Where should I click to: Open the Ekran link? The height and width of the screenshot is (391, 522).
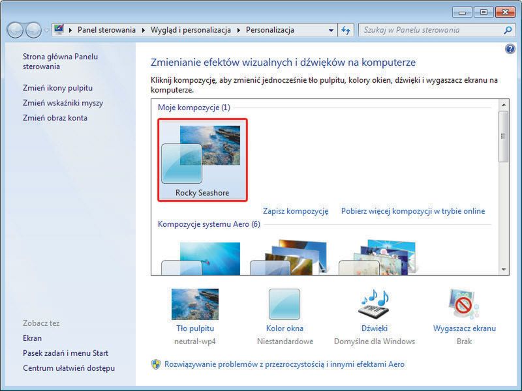[32, 338]
